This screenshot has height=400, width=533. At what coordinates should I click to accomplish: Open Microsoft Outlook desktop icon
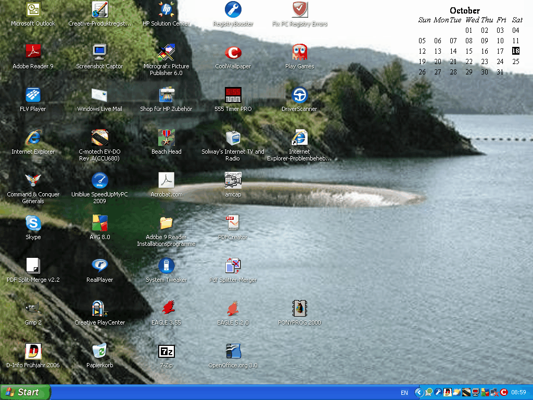coord(33,9)
